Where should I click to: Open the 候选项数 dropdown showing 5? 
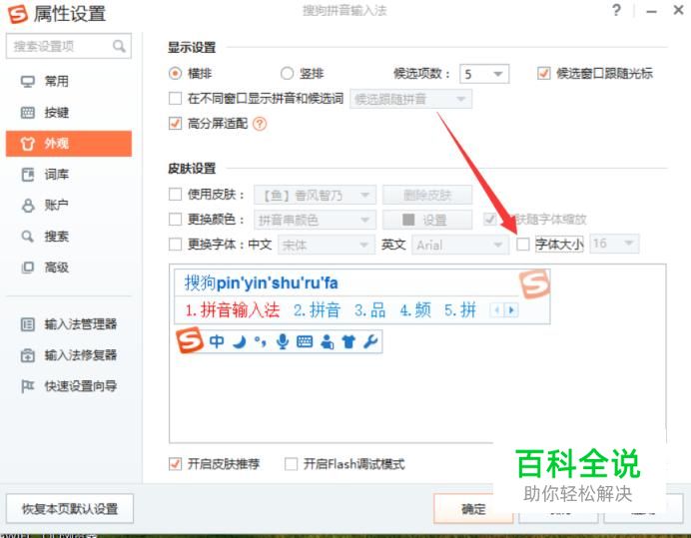pos(484,74)
